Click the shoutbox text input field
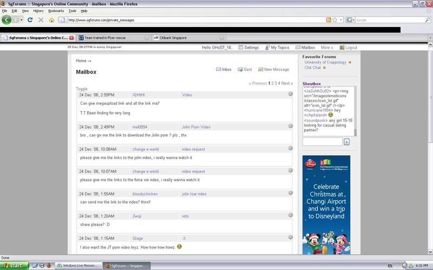Viewport: 433px width, 270px height. (322, 142)
